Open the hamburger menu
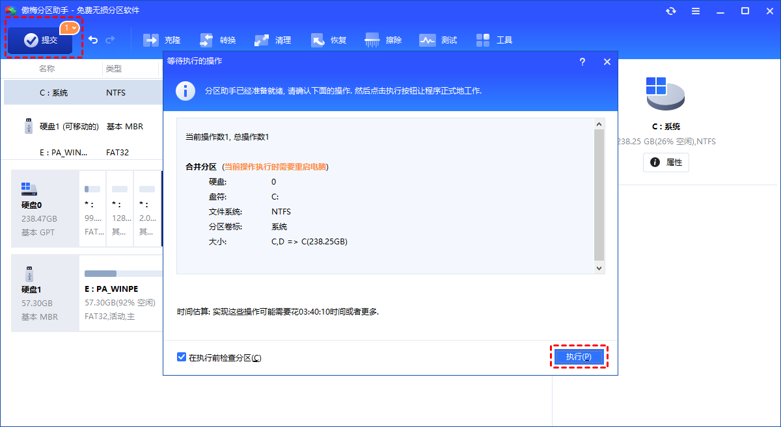The image size is (781, 427). tap(694, 10)
